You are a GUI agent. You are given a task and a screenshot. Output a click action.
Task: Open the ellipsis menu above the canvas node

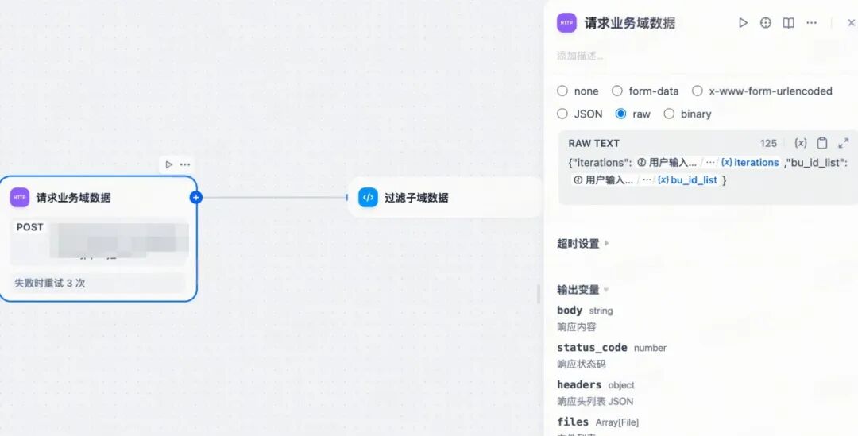pyautogui.click(x=185, y=164)
